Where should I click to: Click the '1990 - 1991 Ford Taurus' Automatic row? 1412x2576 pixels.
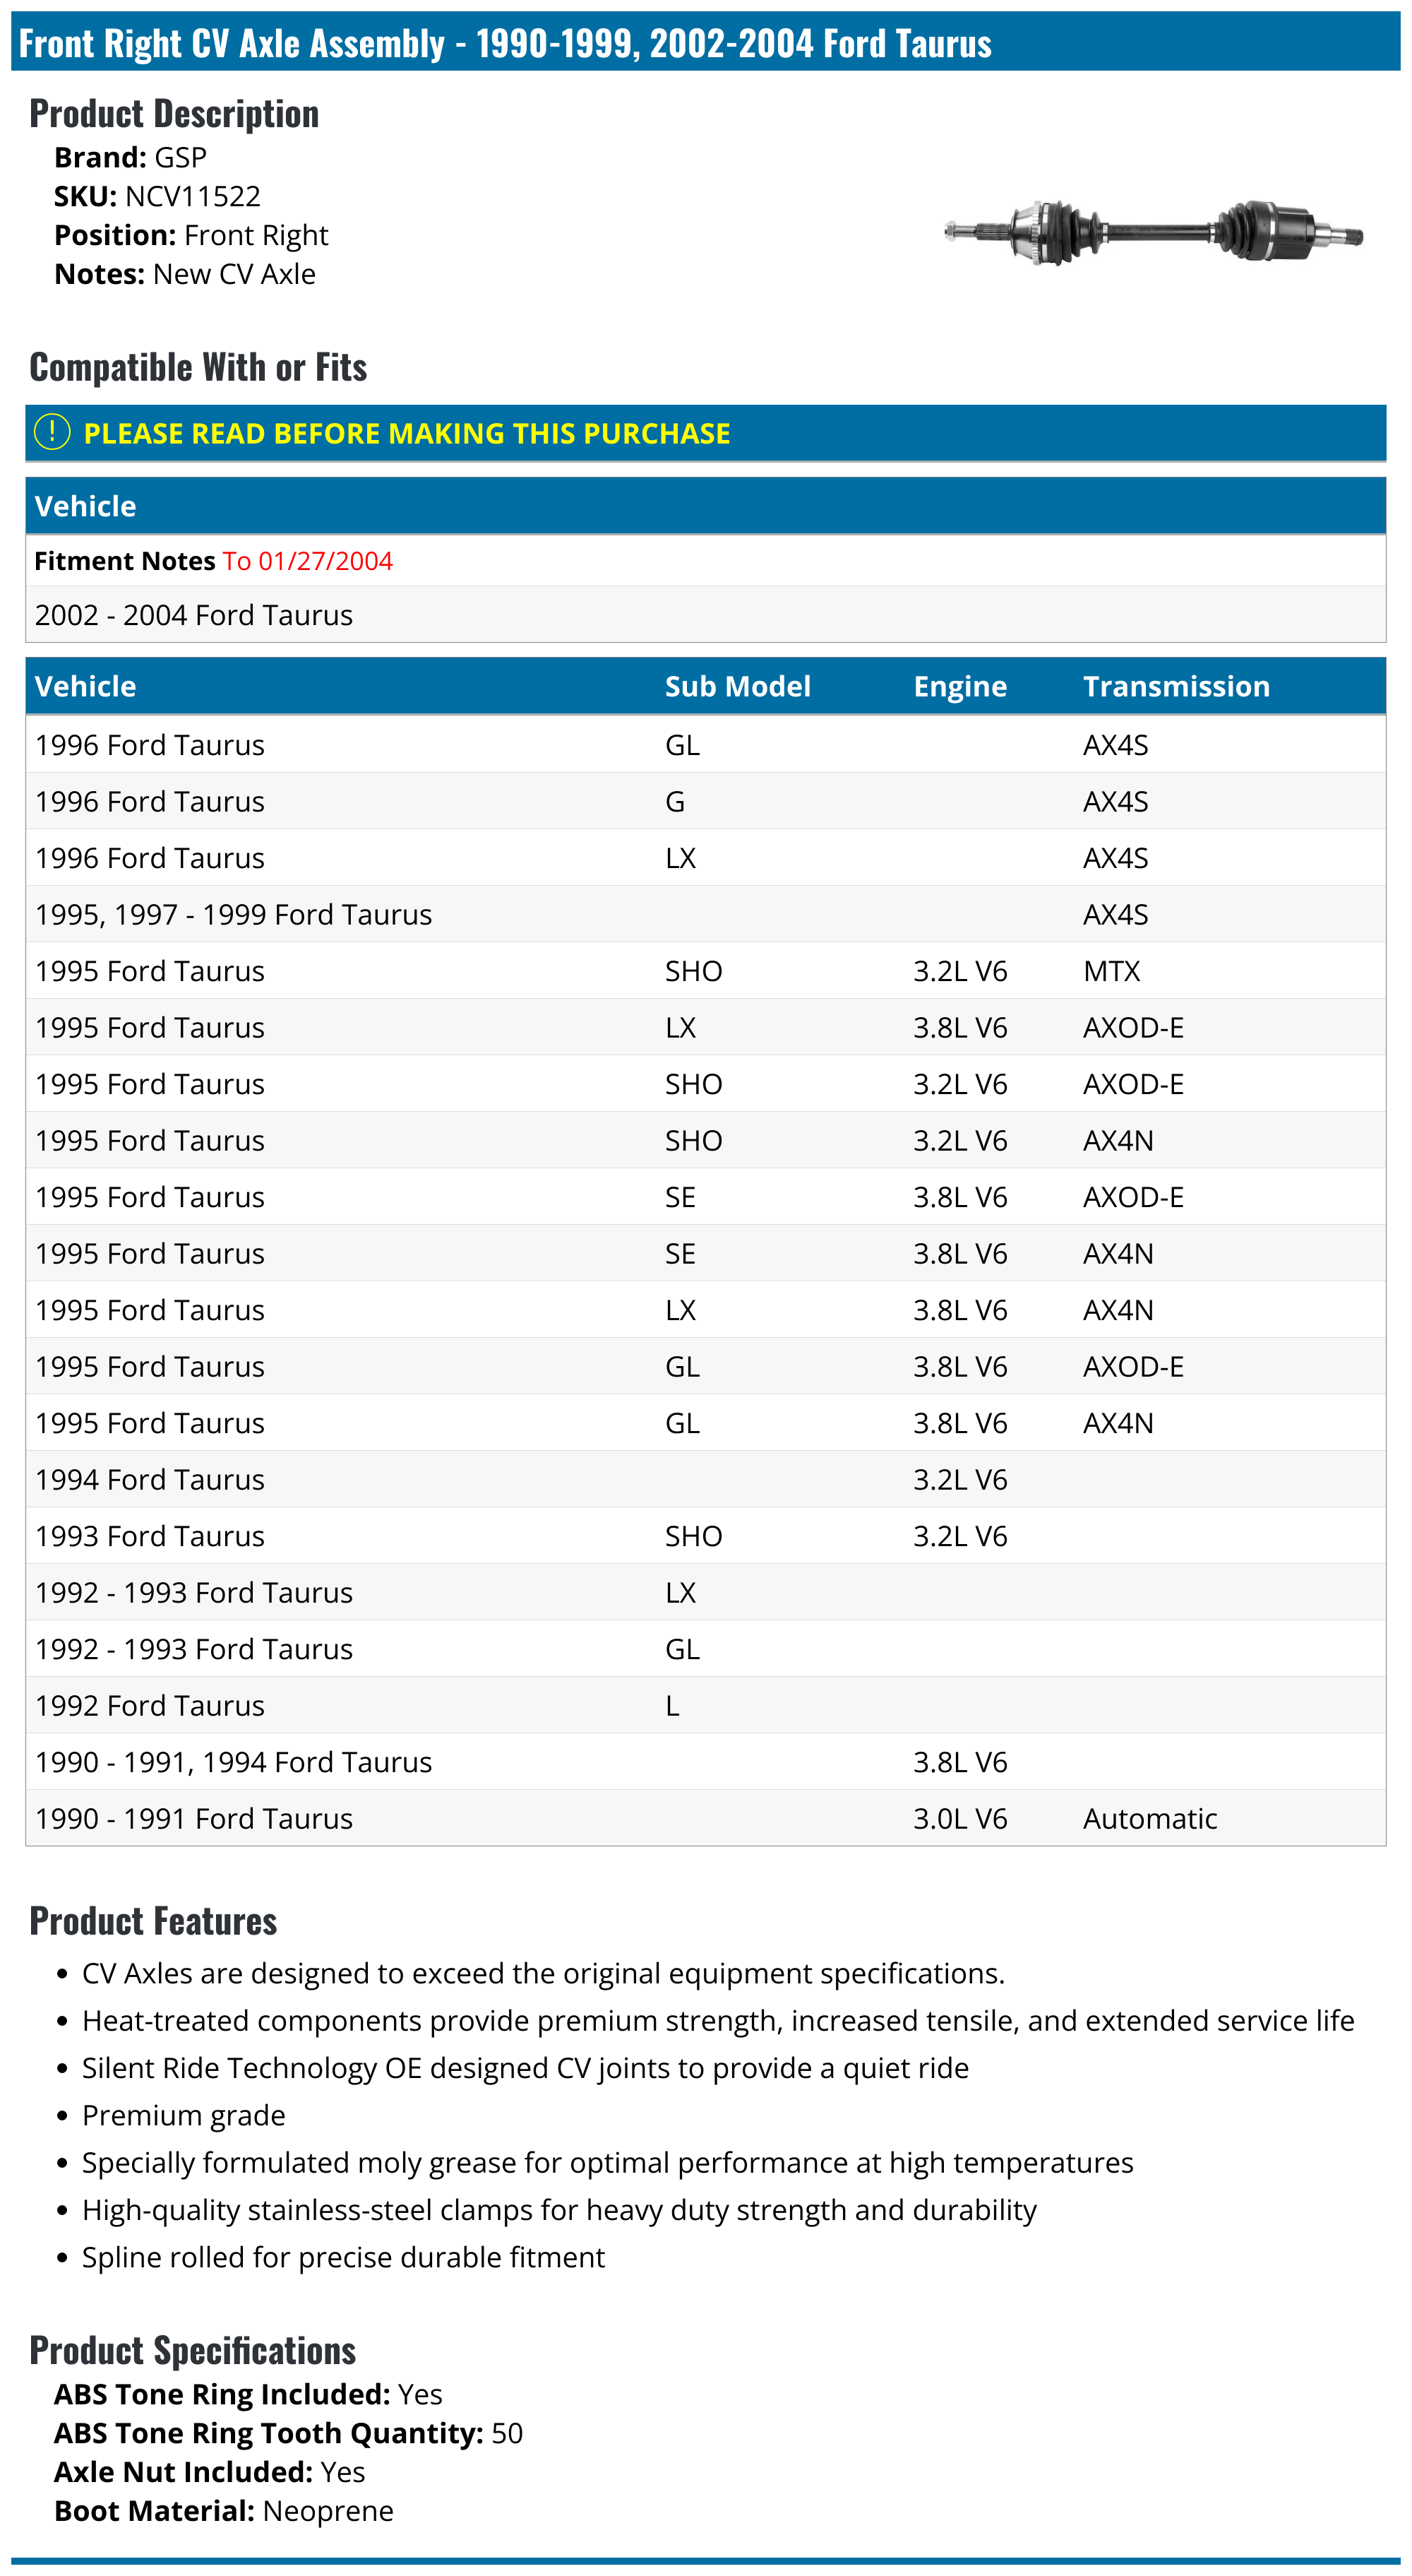tap(194, 1818)
